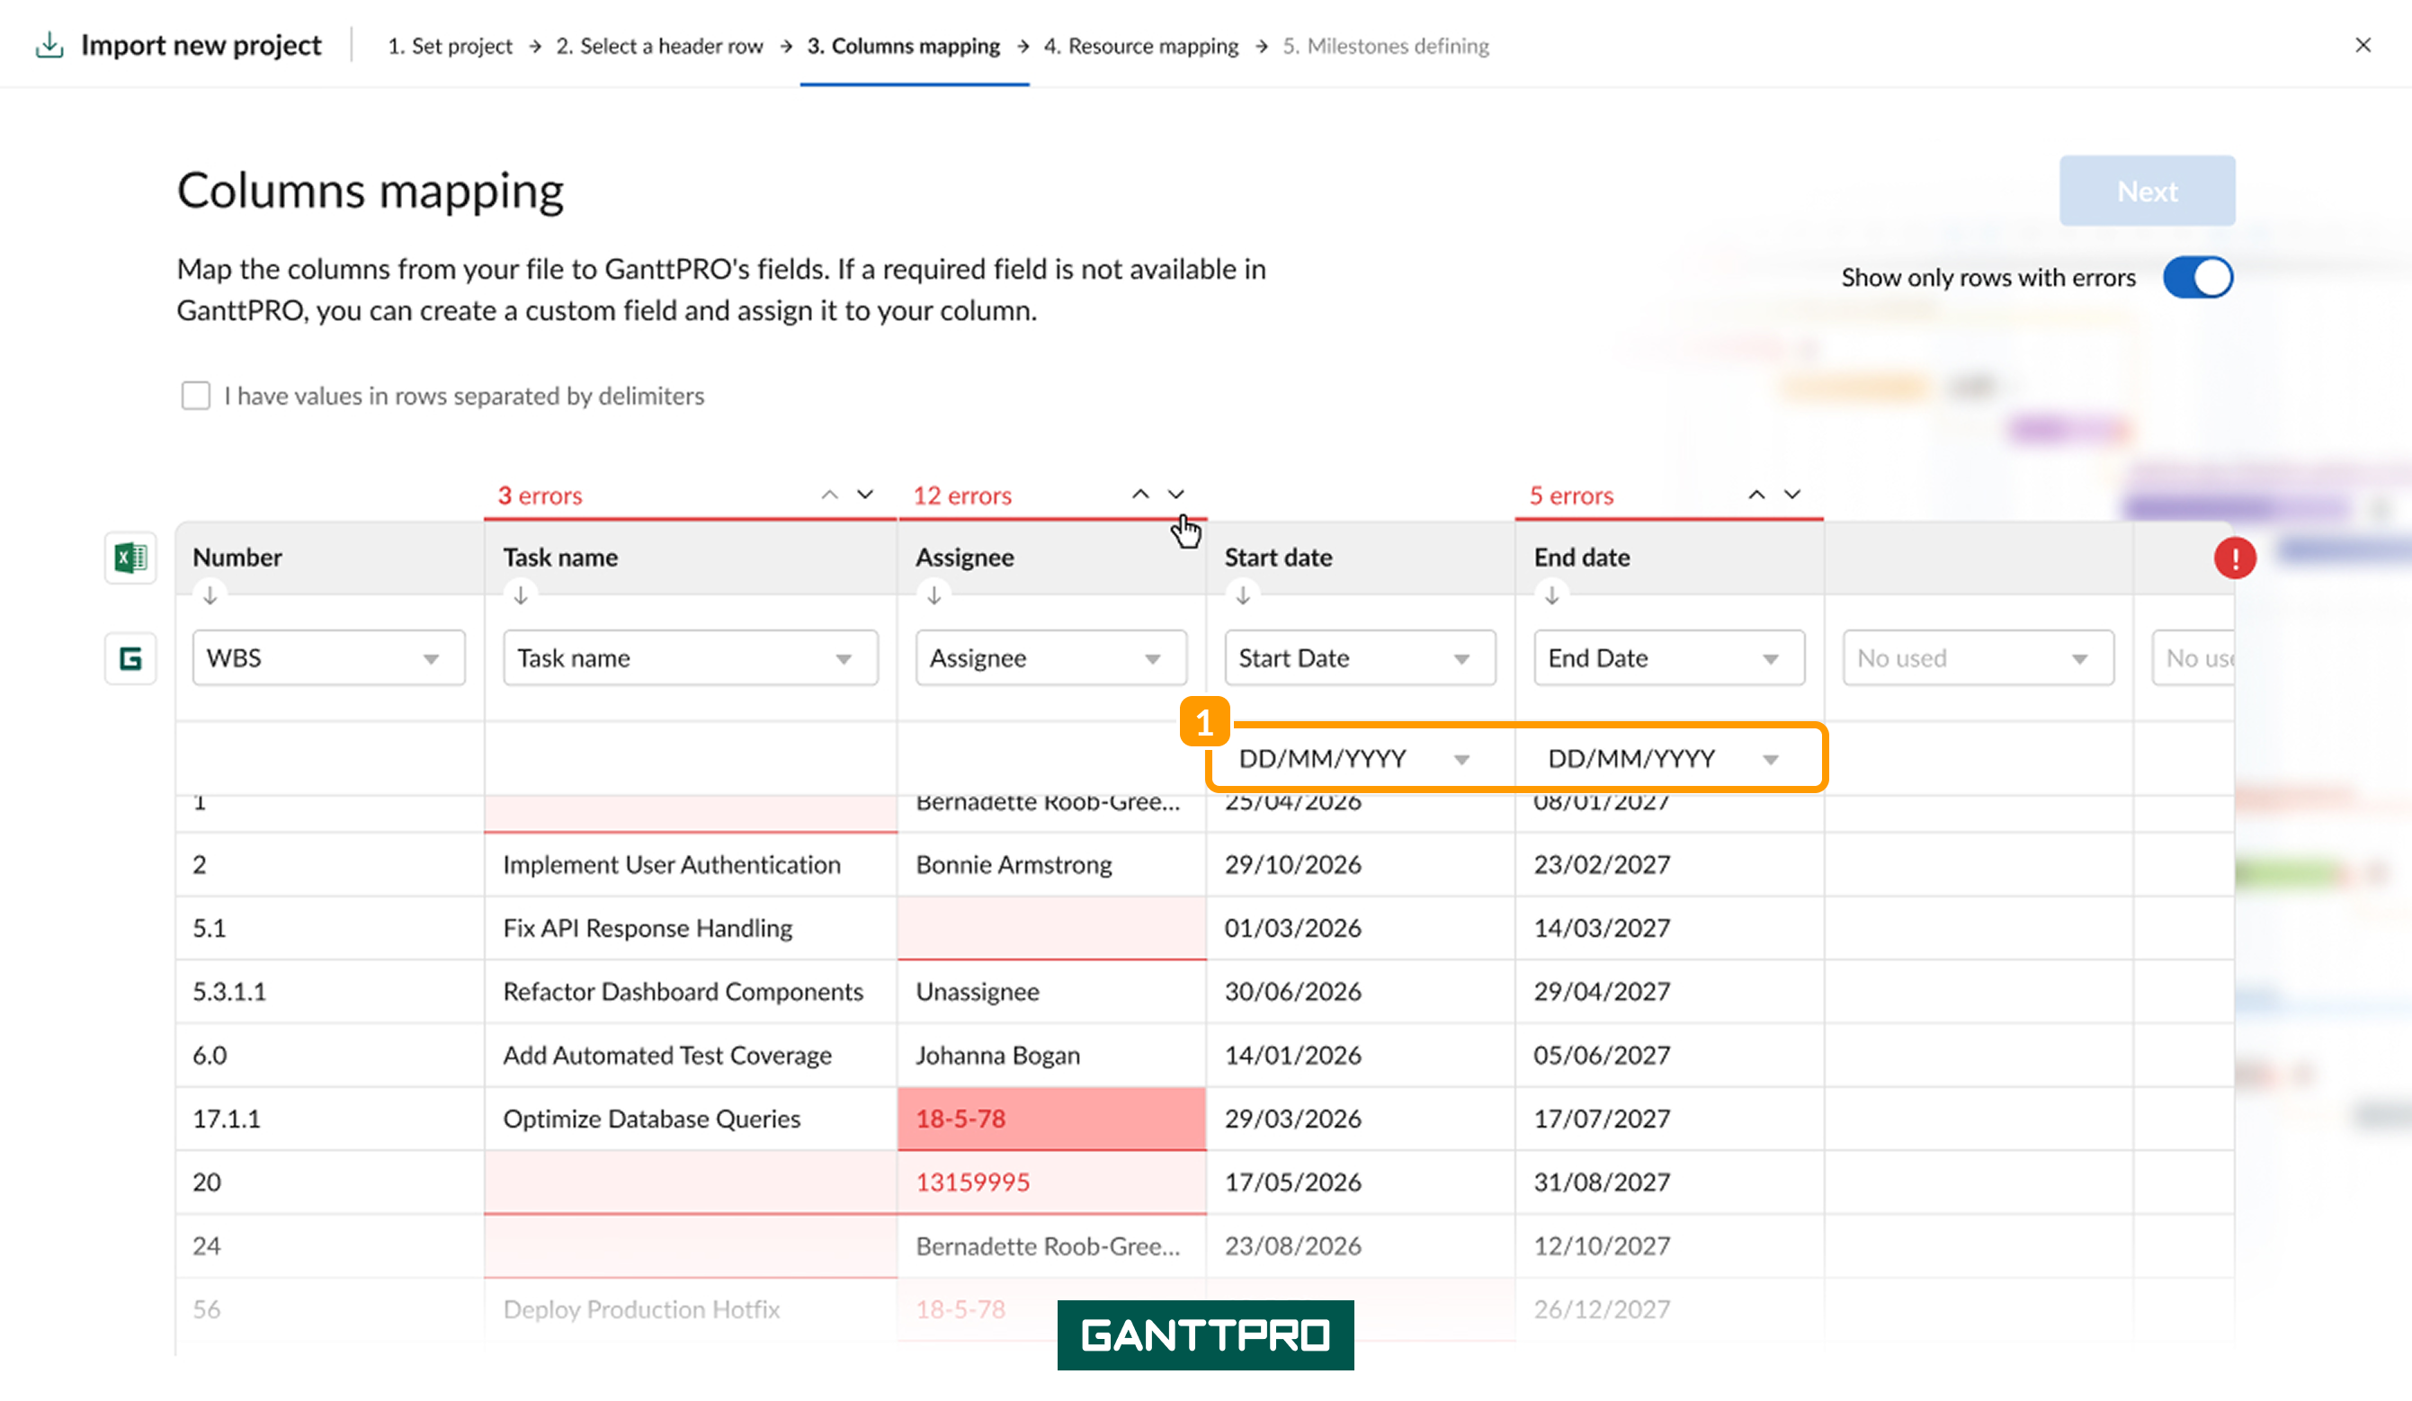Jump to next Assignee error with down arrow

click(1175, 495)
